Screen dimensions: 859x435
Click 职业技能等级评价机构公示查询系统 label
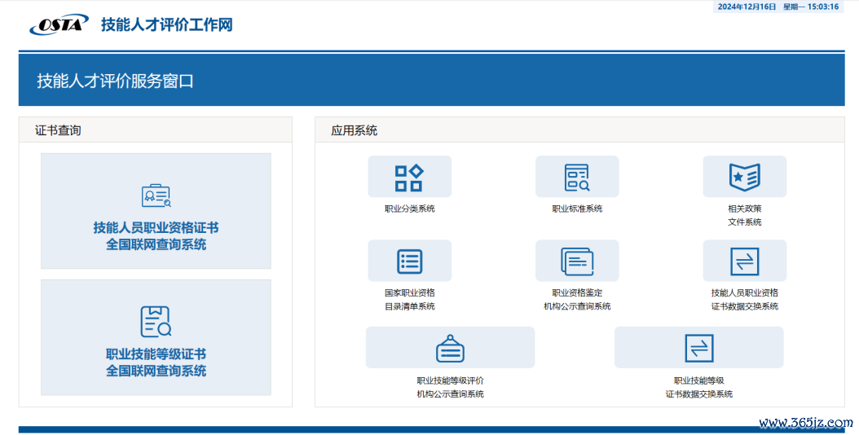(x=450, y=387)
